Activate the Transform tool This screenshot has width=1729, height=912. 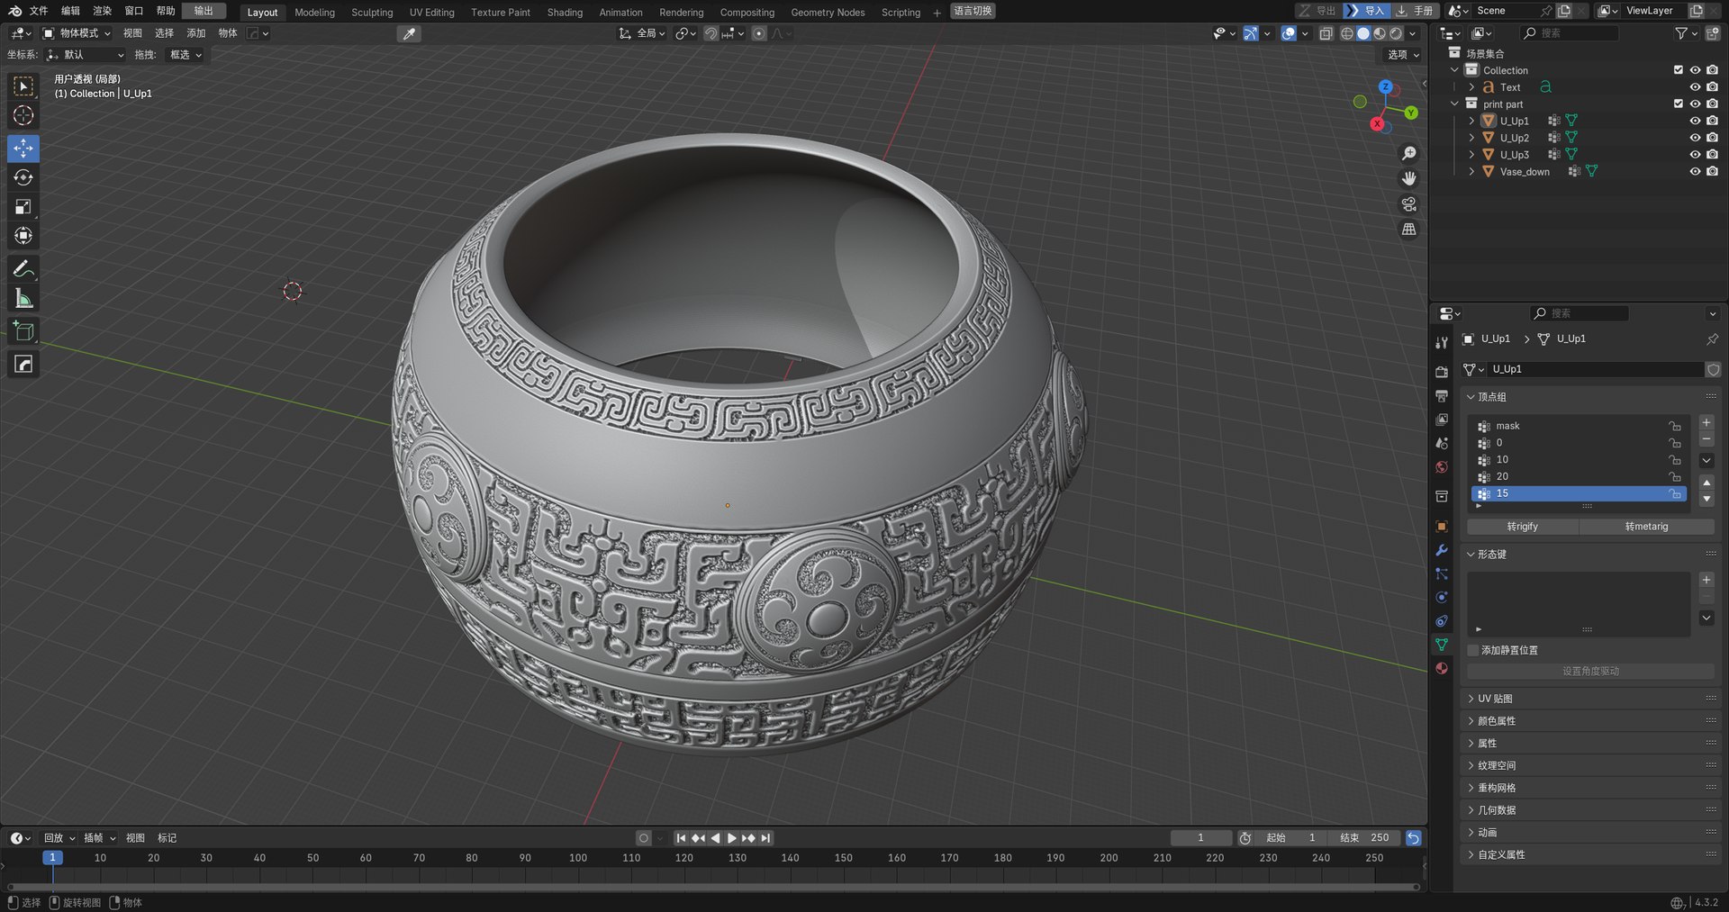23,236
